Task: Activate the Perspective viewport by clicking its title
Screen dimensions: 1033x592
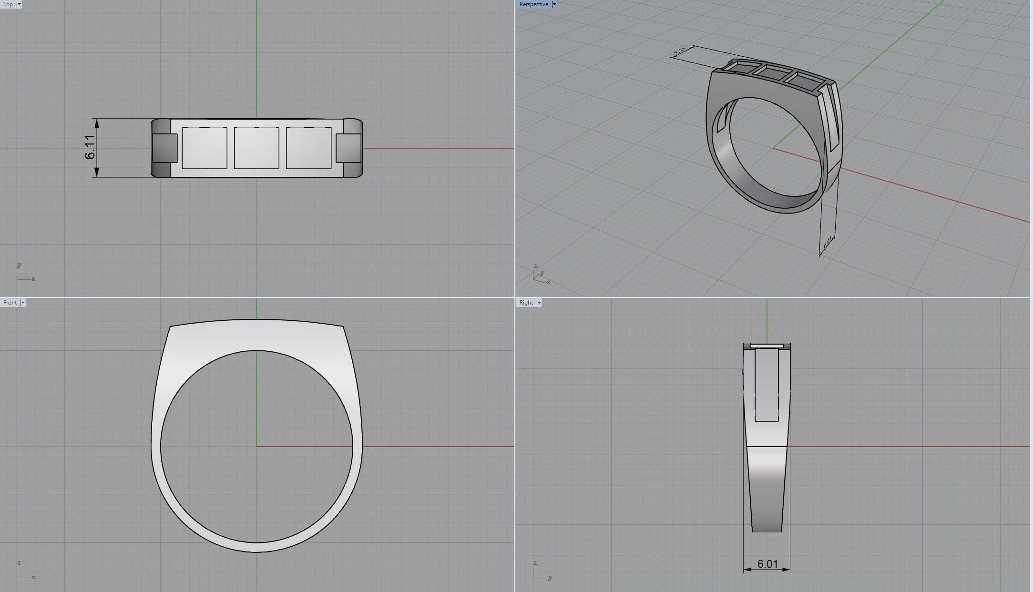Action: click(533, 4)
